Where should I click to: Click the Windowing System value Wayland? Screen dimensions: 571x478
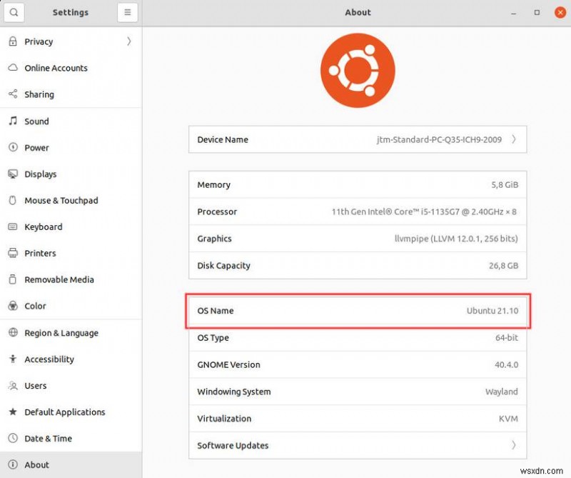[502, 392]
